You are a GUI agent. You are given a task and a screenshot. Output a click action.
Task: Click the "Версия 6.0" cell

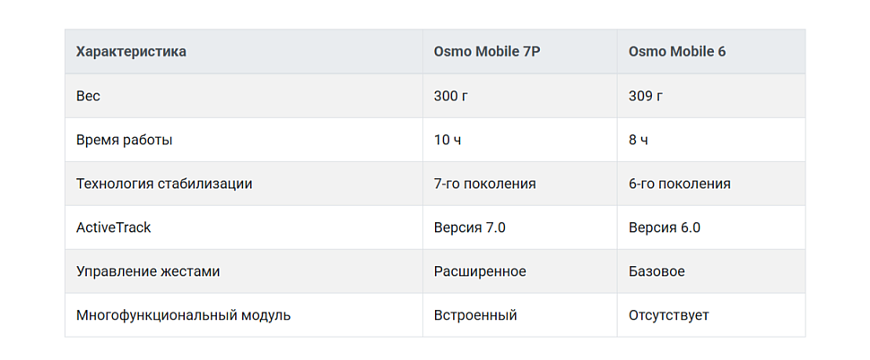click(665, 227)
